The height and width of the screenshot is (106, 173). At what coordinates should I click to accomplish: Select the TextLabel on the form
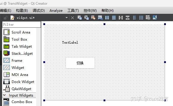[70, 42]
